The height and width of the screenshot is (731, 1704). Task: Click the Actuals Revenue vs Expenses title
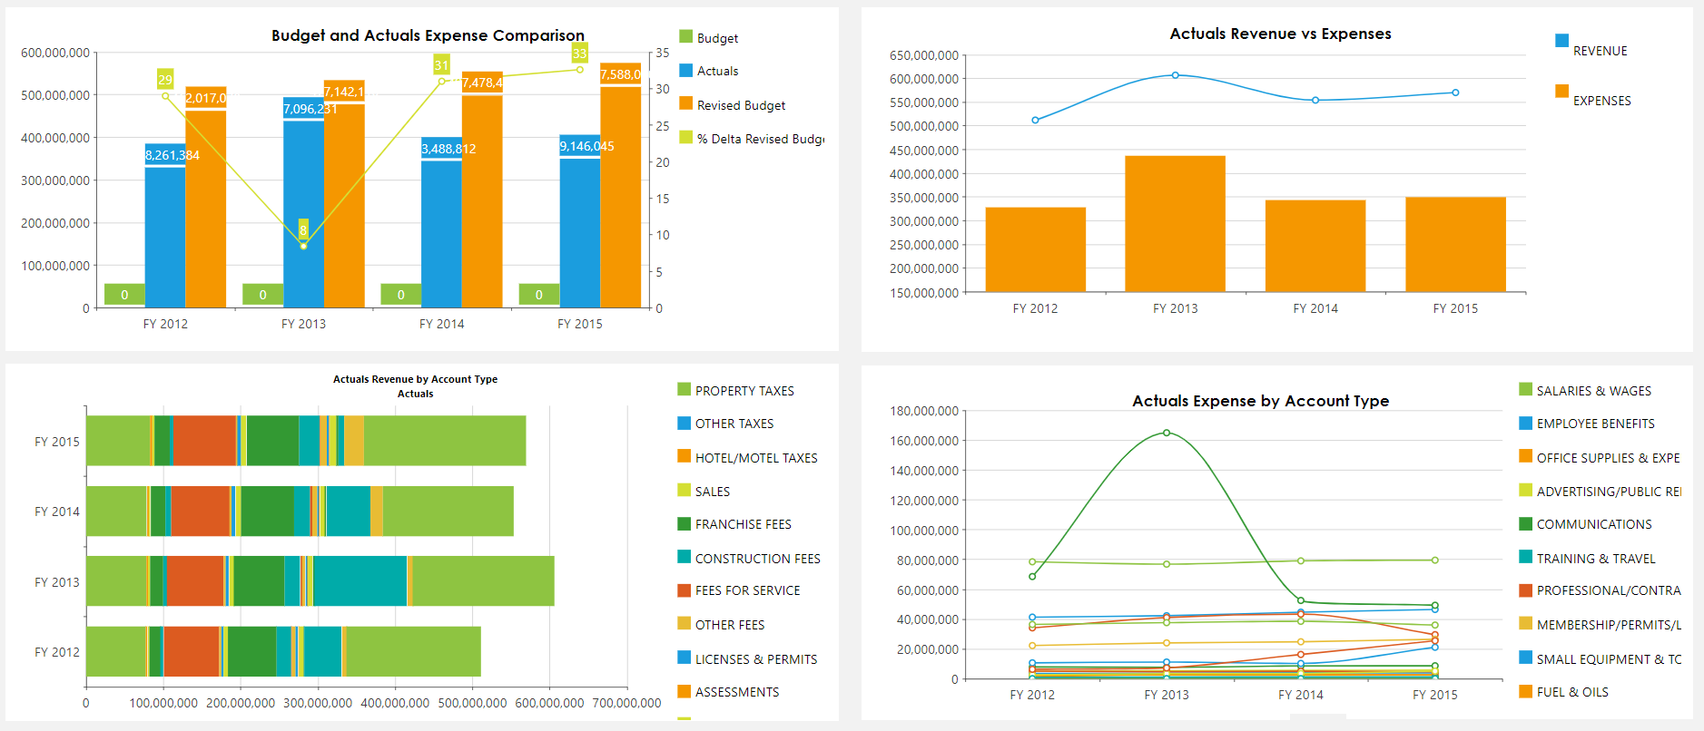(1280, 34)
